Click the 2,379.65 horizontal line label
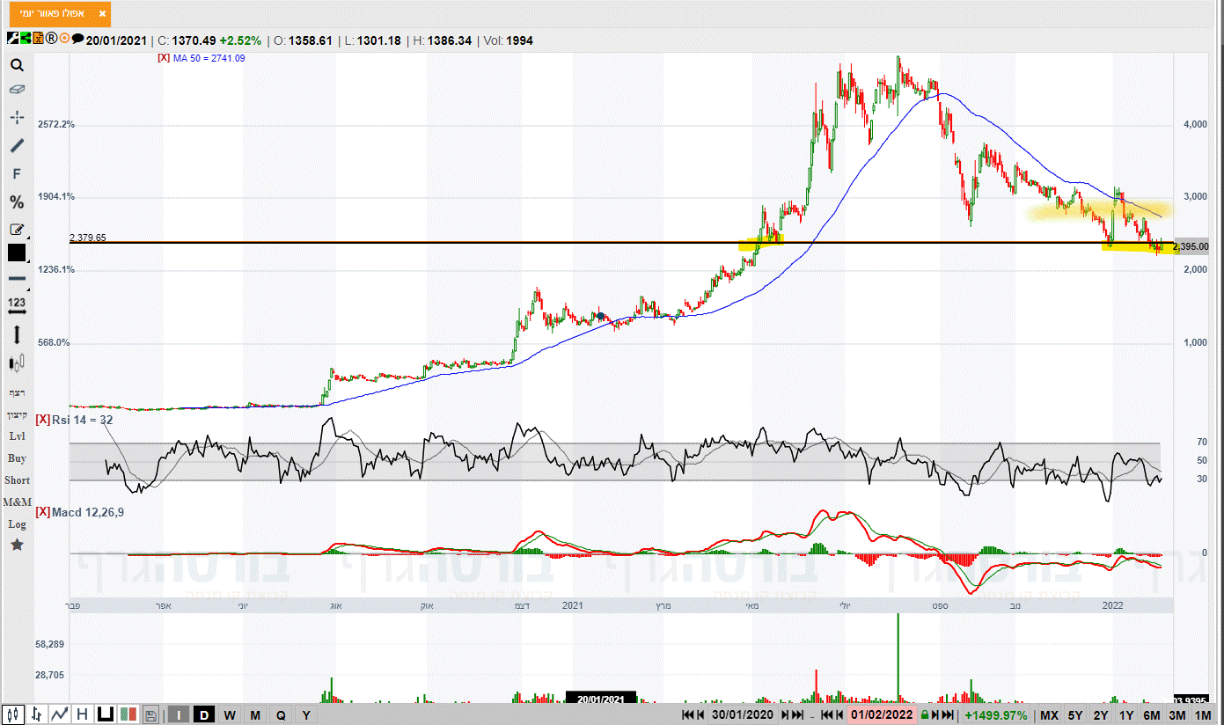1224x725 pixels. coord(88,238)
